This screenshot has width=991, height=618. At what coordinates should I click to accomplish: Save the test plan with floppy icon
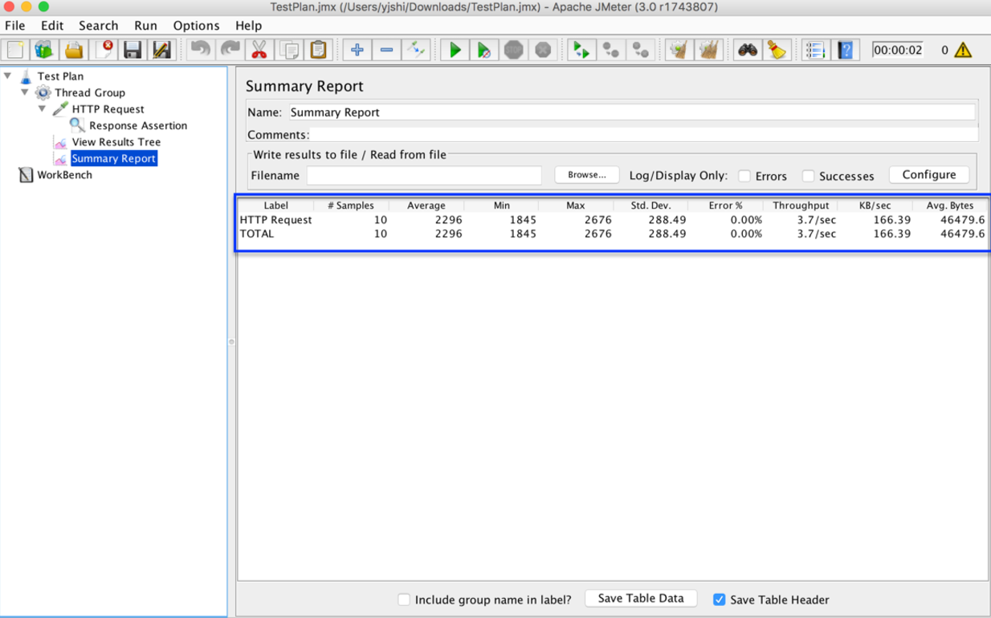(133, 50)
